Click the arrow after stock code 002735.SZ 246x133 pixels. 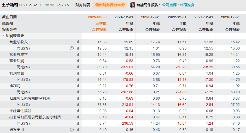pyautogui.click(x=40, y=5)
